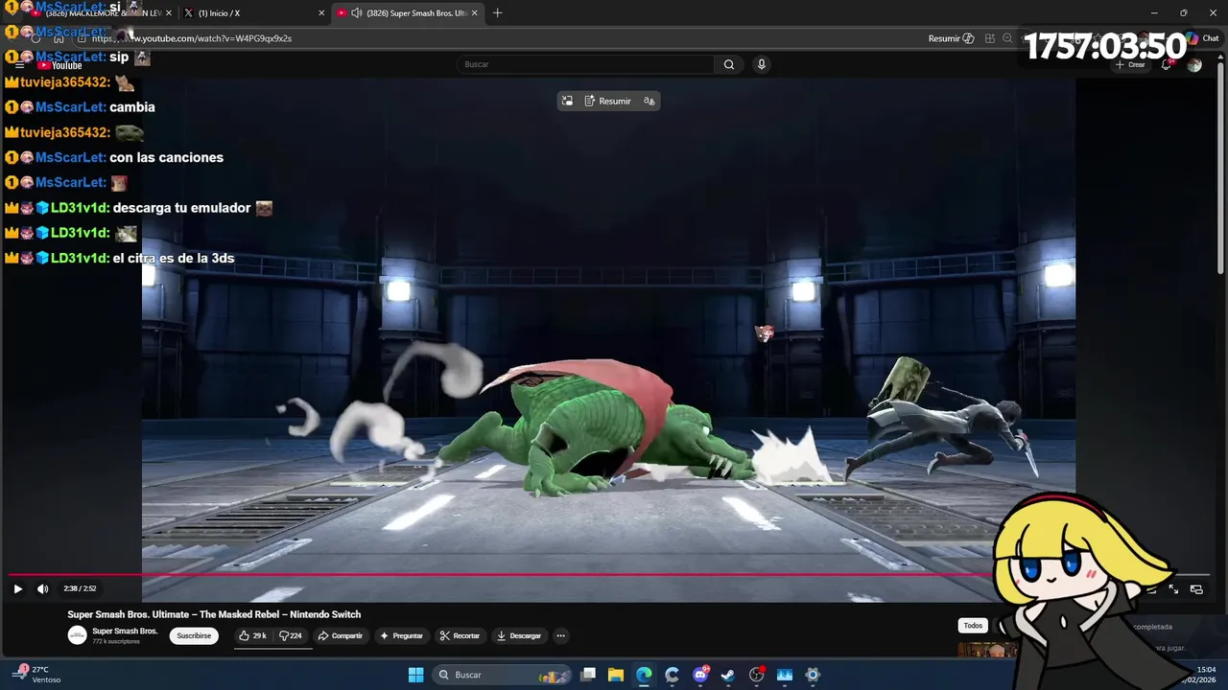Dislike the video (224)

click(291, 635)
